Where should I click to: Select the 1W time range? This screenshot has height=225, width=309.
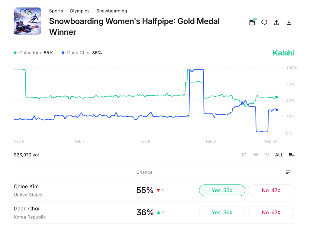click(x=255, y=155)
